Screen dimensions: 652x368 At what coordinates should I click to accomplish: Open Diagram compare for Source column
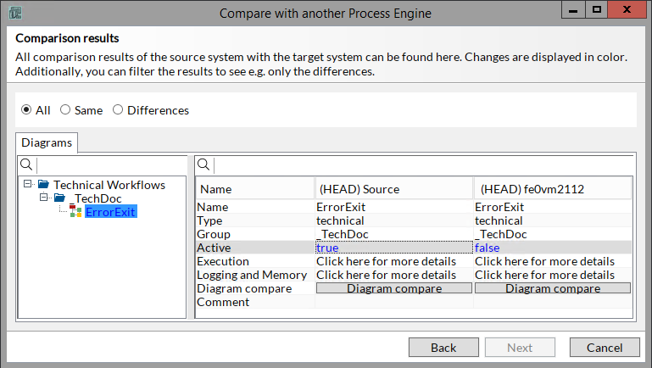click(x=393, y=288)
